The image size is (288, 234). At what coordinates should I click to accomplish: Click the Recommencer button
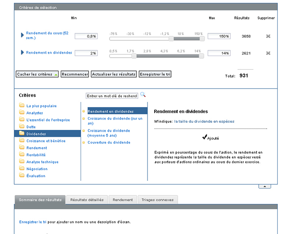[75, 74]
